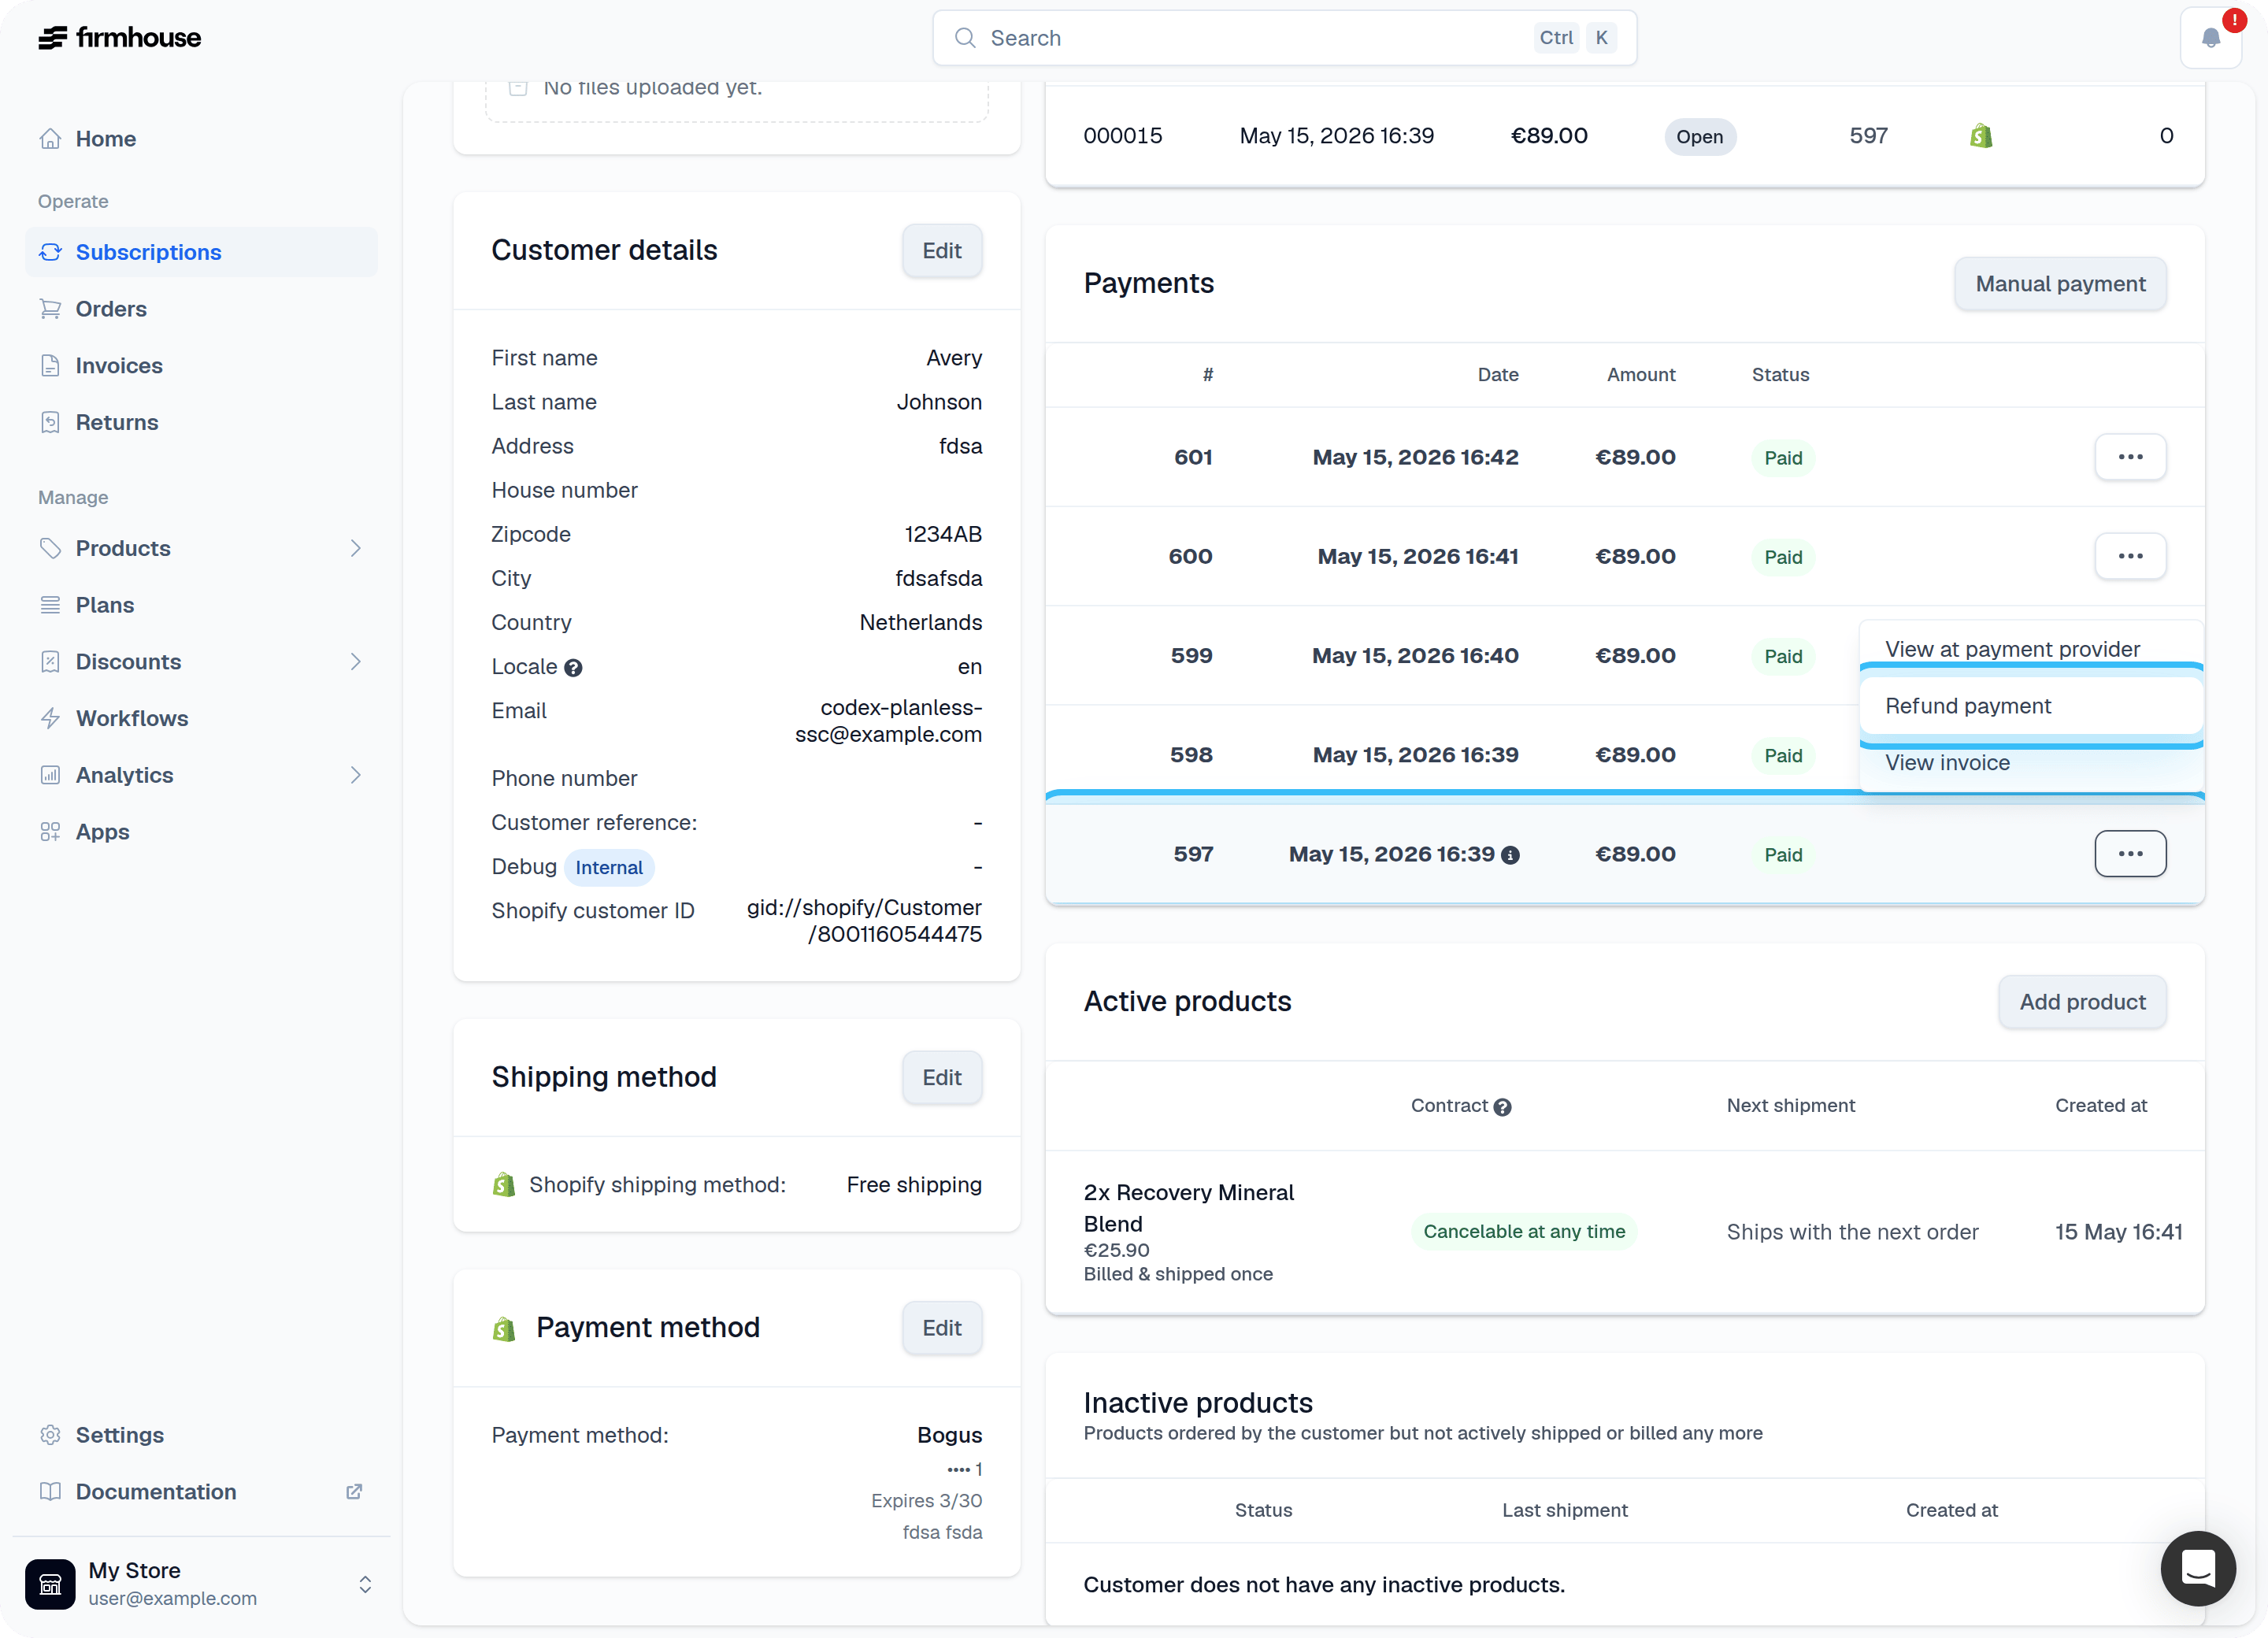The height and width of the screenshot is (1638, 2268).
Task: Click Ships with the next order text
Action: pyautogui.click(x=1852, y=1232)
